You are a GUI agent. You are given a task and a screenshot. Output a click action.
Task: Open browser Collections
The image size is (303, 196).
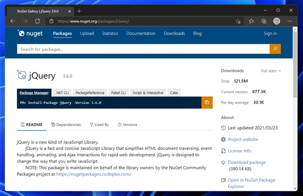(264, 21)
